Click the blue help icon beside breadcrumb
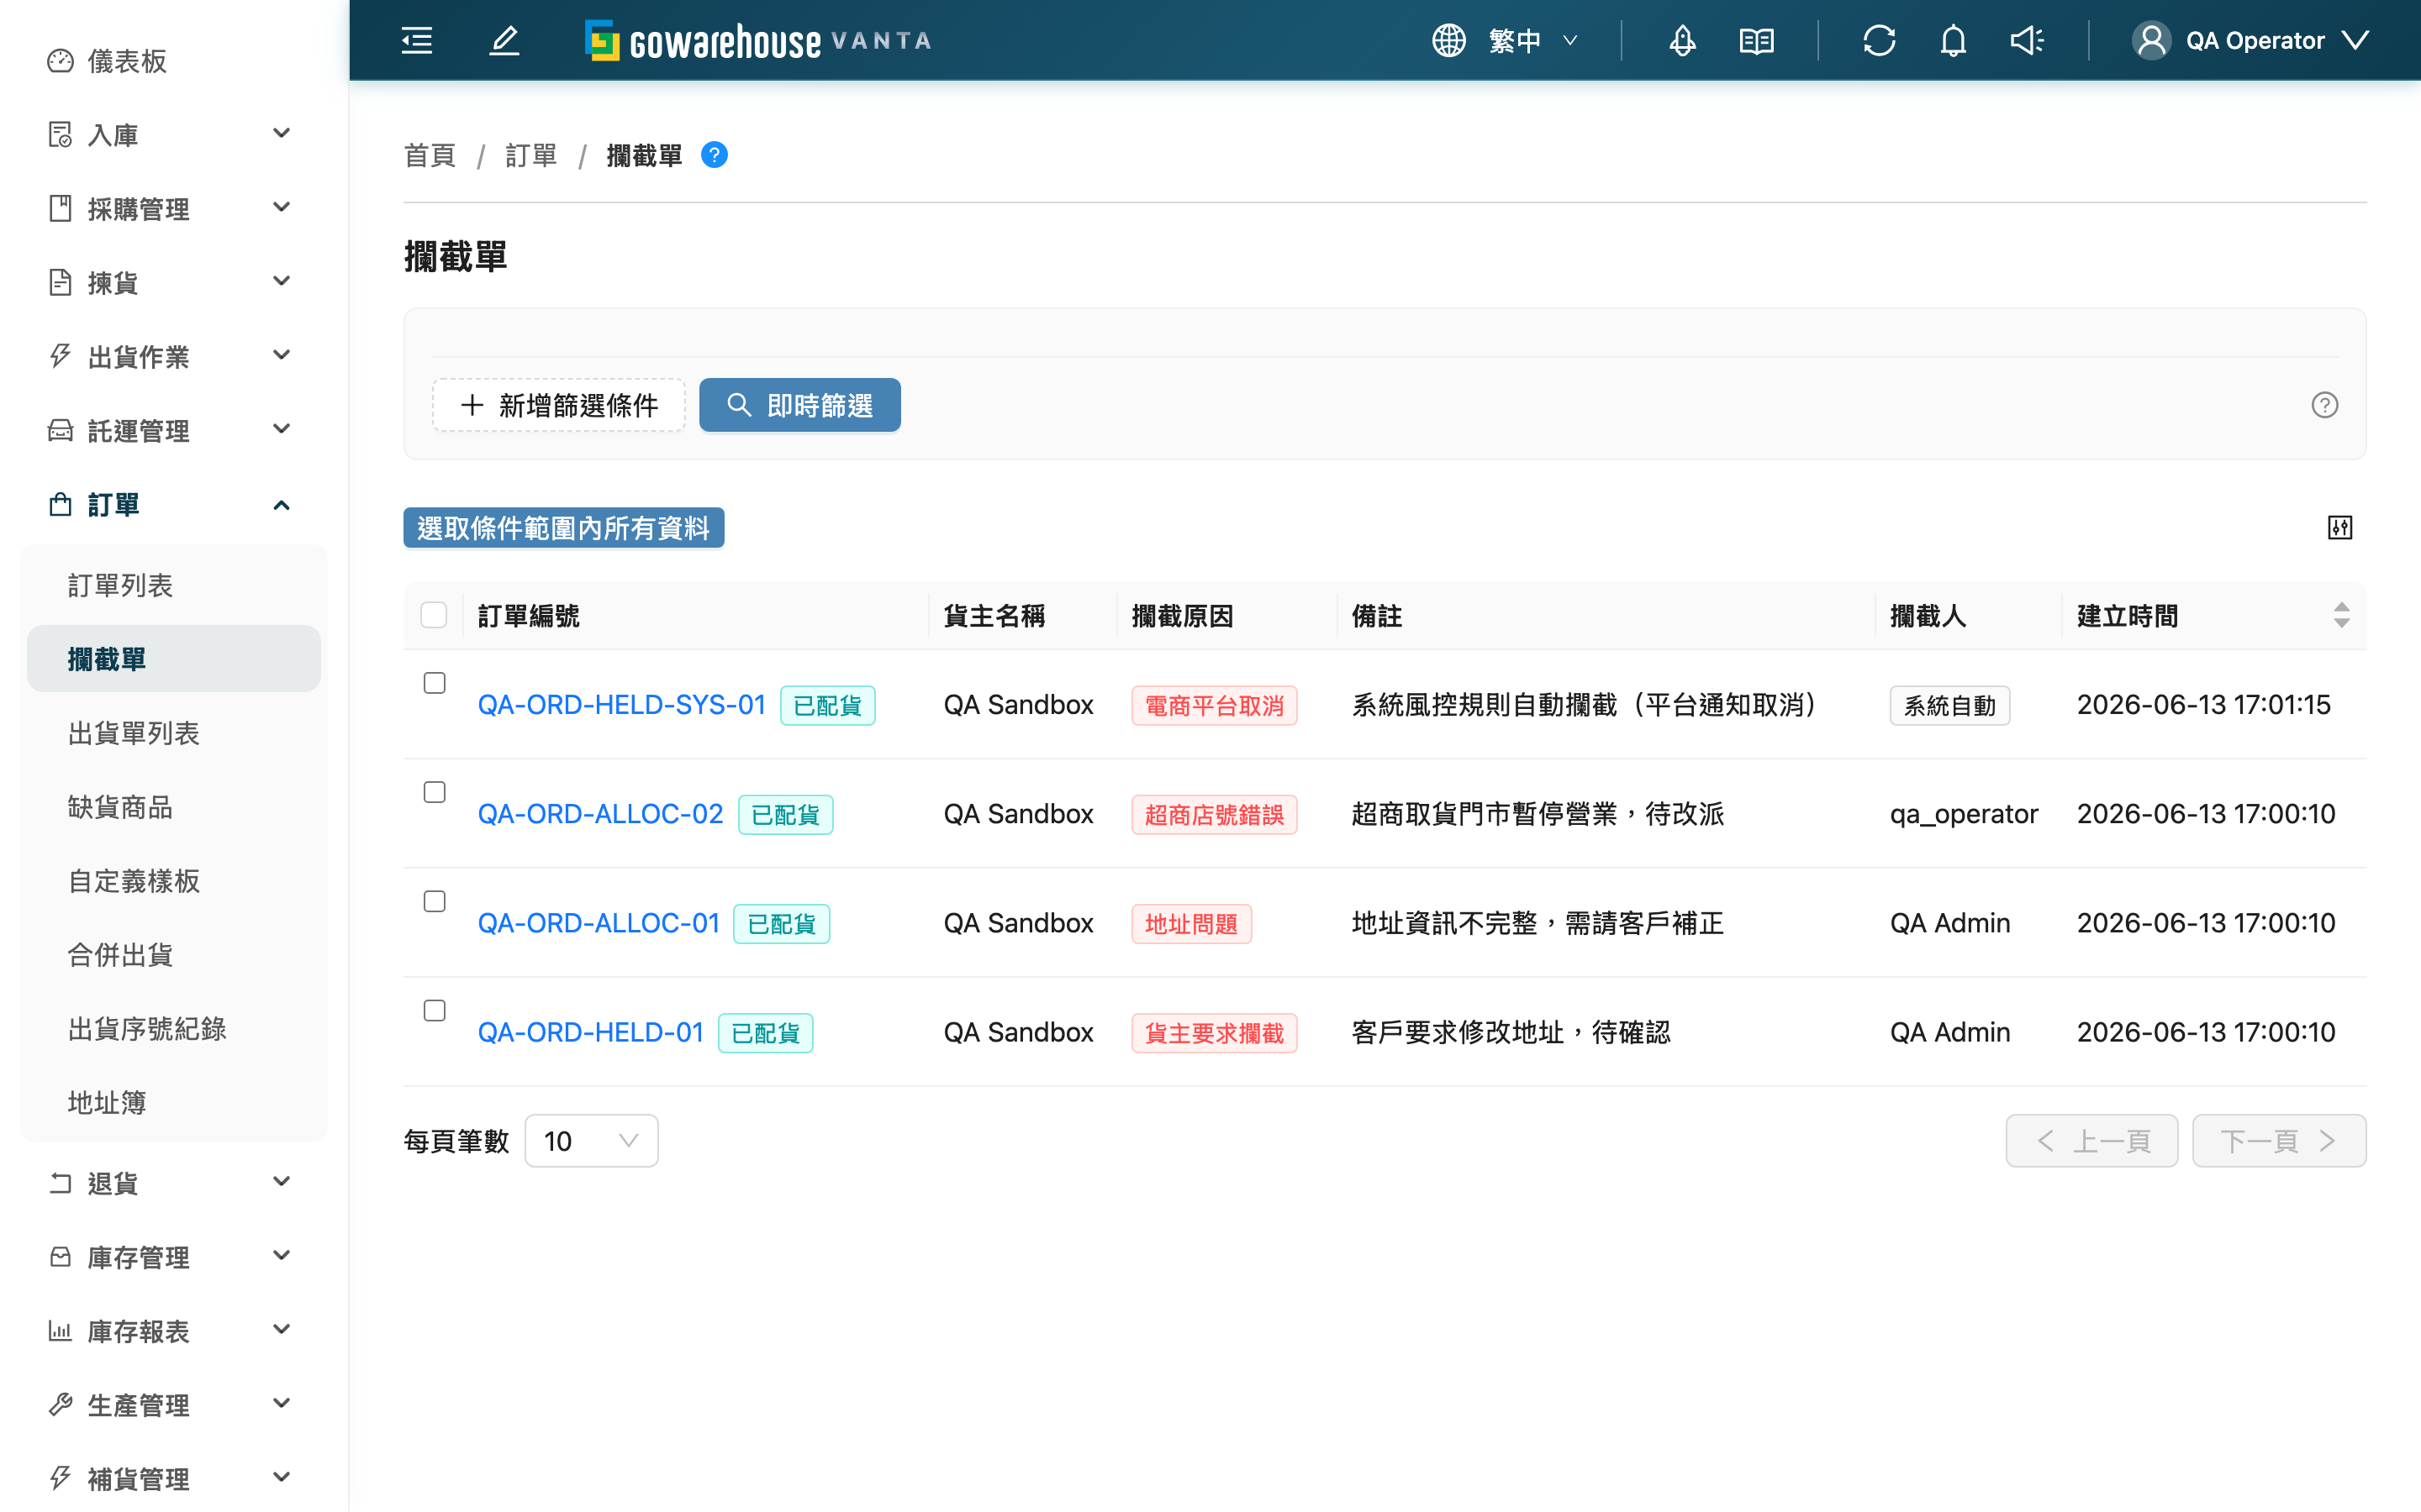This screenshot has height=1512, width=2421. tap(715, 155)
